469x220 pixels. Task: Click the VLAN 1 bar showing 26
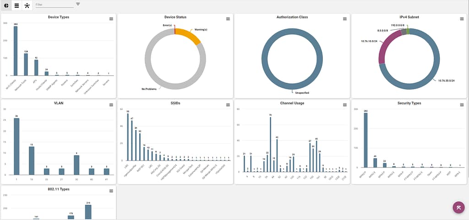pyautogui.click(x=16, y=146)
